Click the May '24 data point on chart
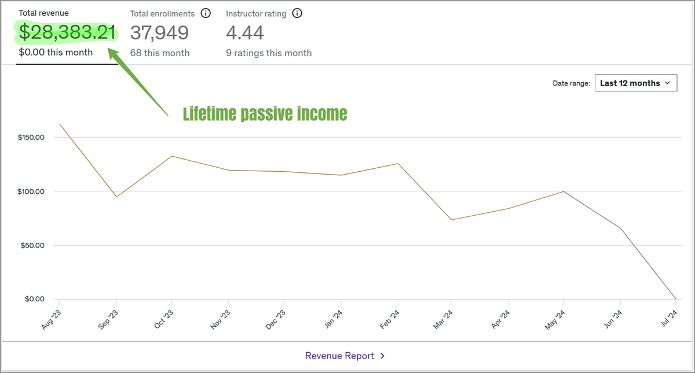This screenshot has height=373, width=695. [564, 191]
